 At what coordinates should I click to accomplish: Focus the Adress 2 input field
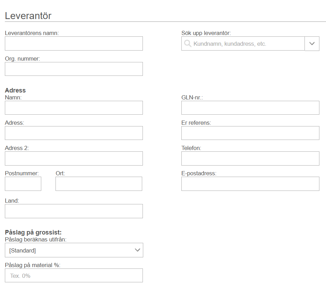point(74,158)
